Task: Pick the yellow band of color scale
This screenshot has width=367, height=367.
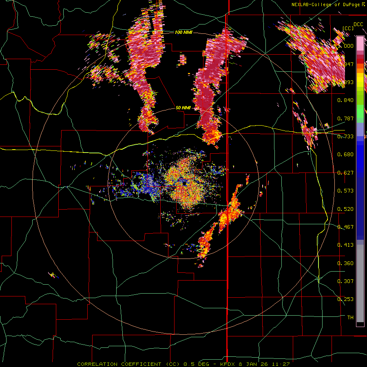Action: pyautogui.click(x=360, y=80)
